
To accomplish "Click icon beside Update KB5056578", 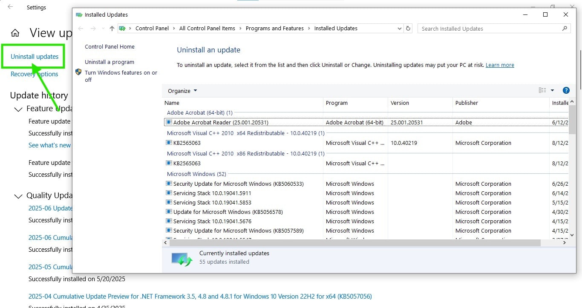I will (x=169, y=212).
